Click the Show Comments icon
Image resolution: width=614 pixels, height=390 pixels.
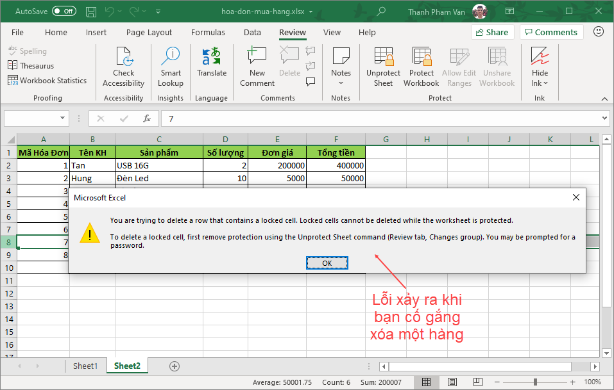coord(311,82)
